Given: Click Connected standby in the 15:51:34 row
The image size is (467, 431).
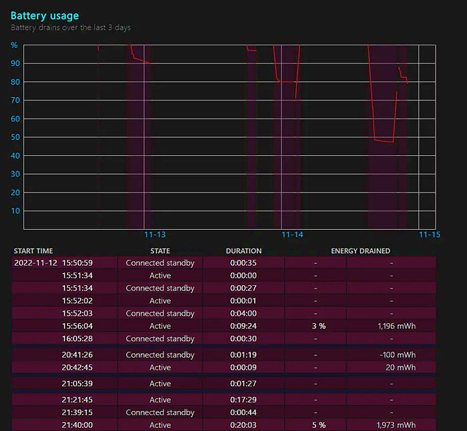Looking at the screenshot, I should (160, 288).
